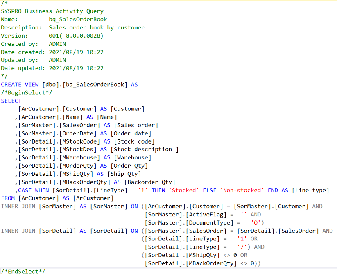337x274 pixels.
Task: Click the [Warehouse] column alias
Action: point(132,157)
